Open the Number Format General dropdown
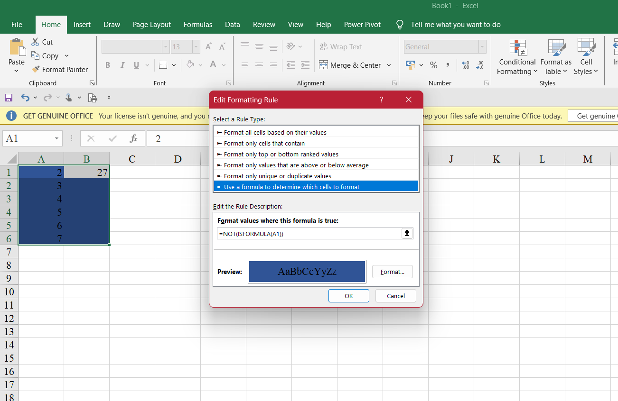Image resolution: width=618 pixels, height=401 pixels. [x=483, y=46]
